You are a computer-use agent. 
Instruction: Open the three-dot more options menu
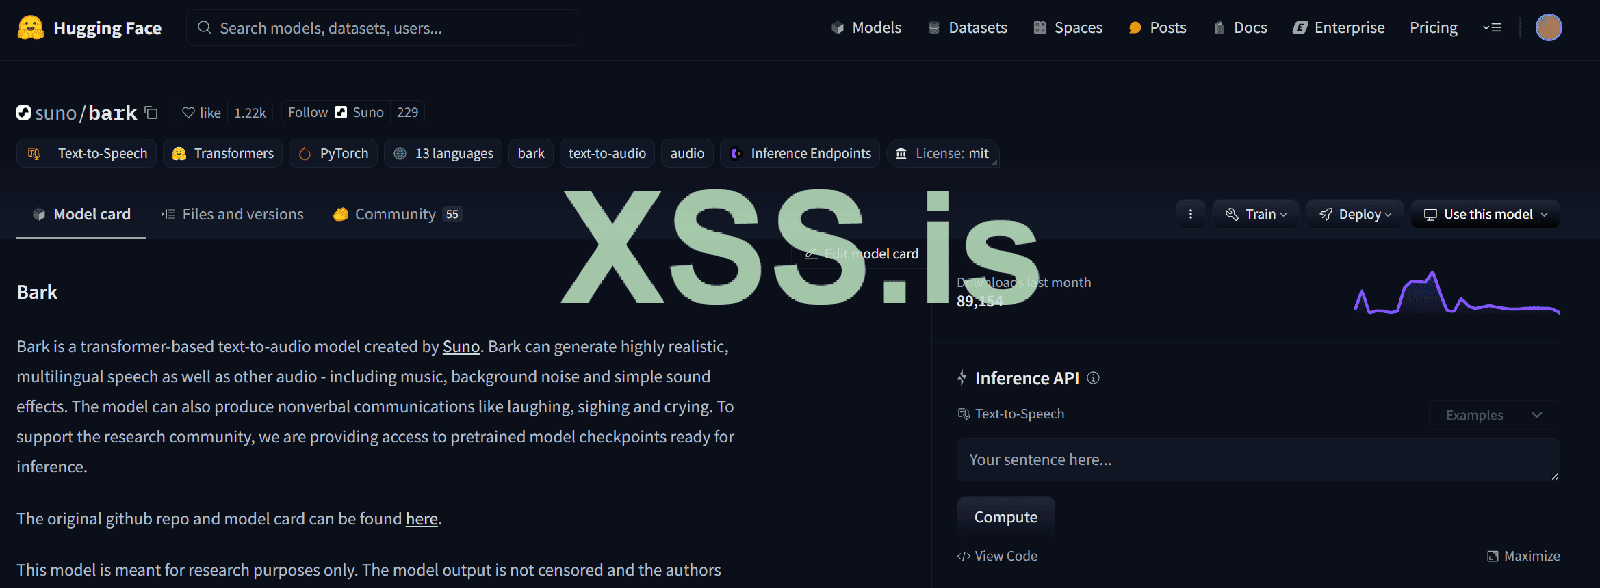click(x=1191, y=214)
